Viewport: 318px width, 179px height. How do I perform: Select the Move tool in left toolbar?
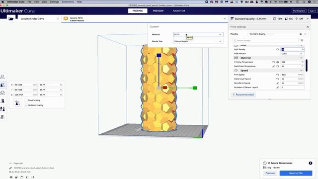(x=2, y=77)
